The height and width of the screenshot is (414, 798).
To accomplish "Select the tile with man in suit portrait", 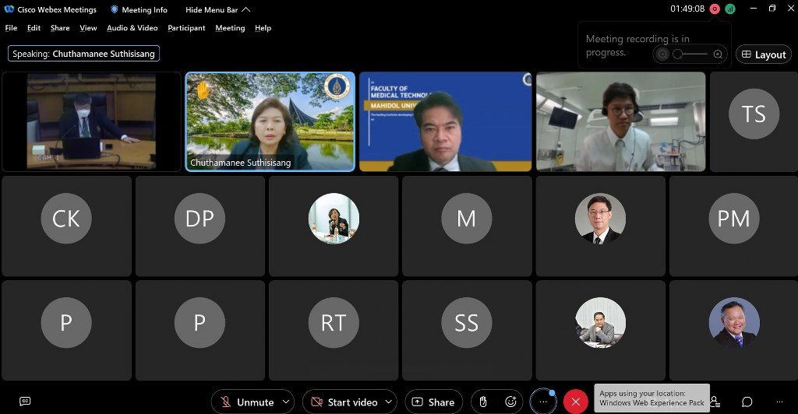I will click(601, 226).
